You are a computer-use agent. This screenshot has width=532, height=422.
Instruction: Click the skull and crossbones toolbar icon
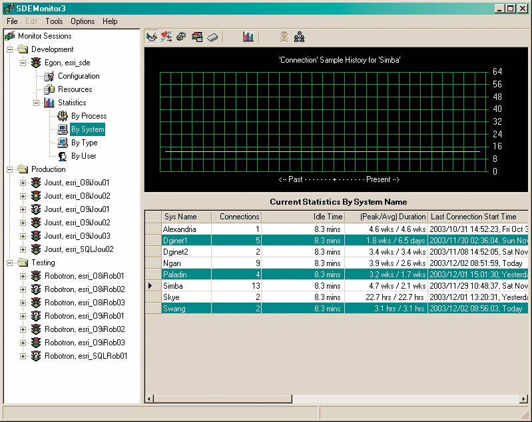(284, 37)
